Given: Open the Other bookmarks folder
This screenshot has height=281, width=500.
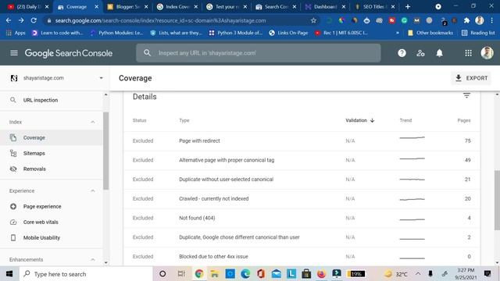Looking at the screenshot, I should tap(430, 33).
